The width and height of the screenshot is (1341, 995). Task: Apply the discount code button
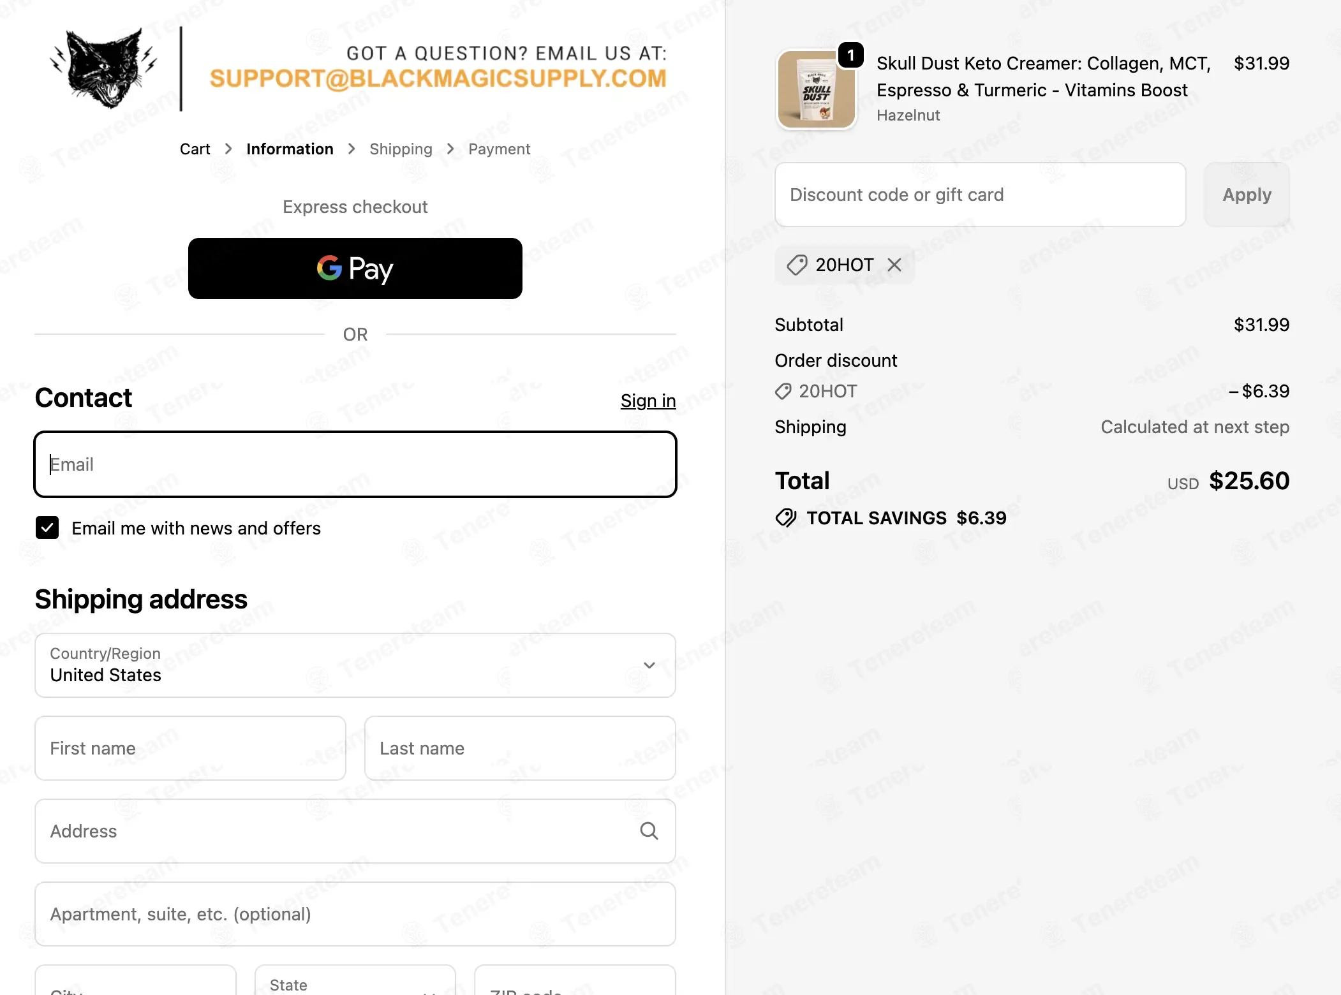pyautogui.click(x=1247, y=195)
